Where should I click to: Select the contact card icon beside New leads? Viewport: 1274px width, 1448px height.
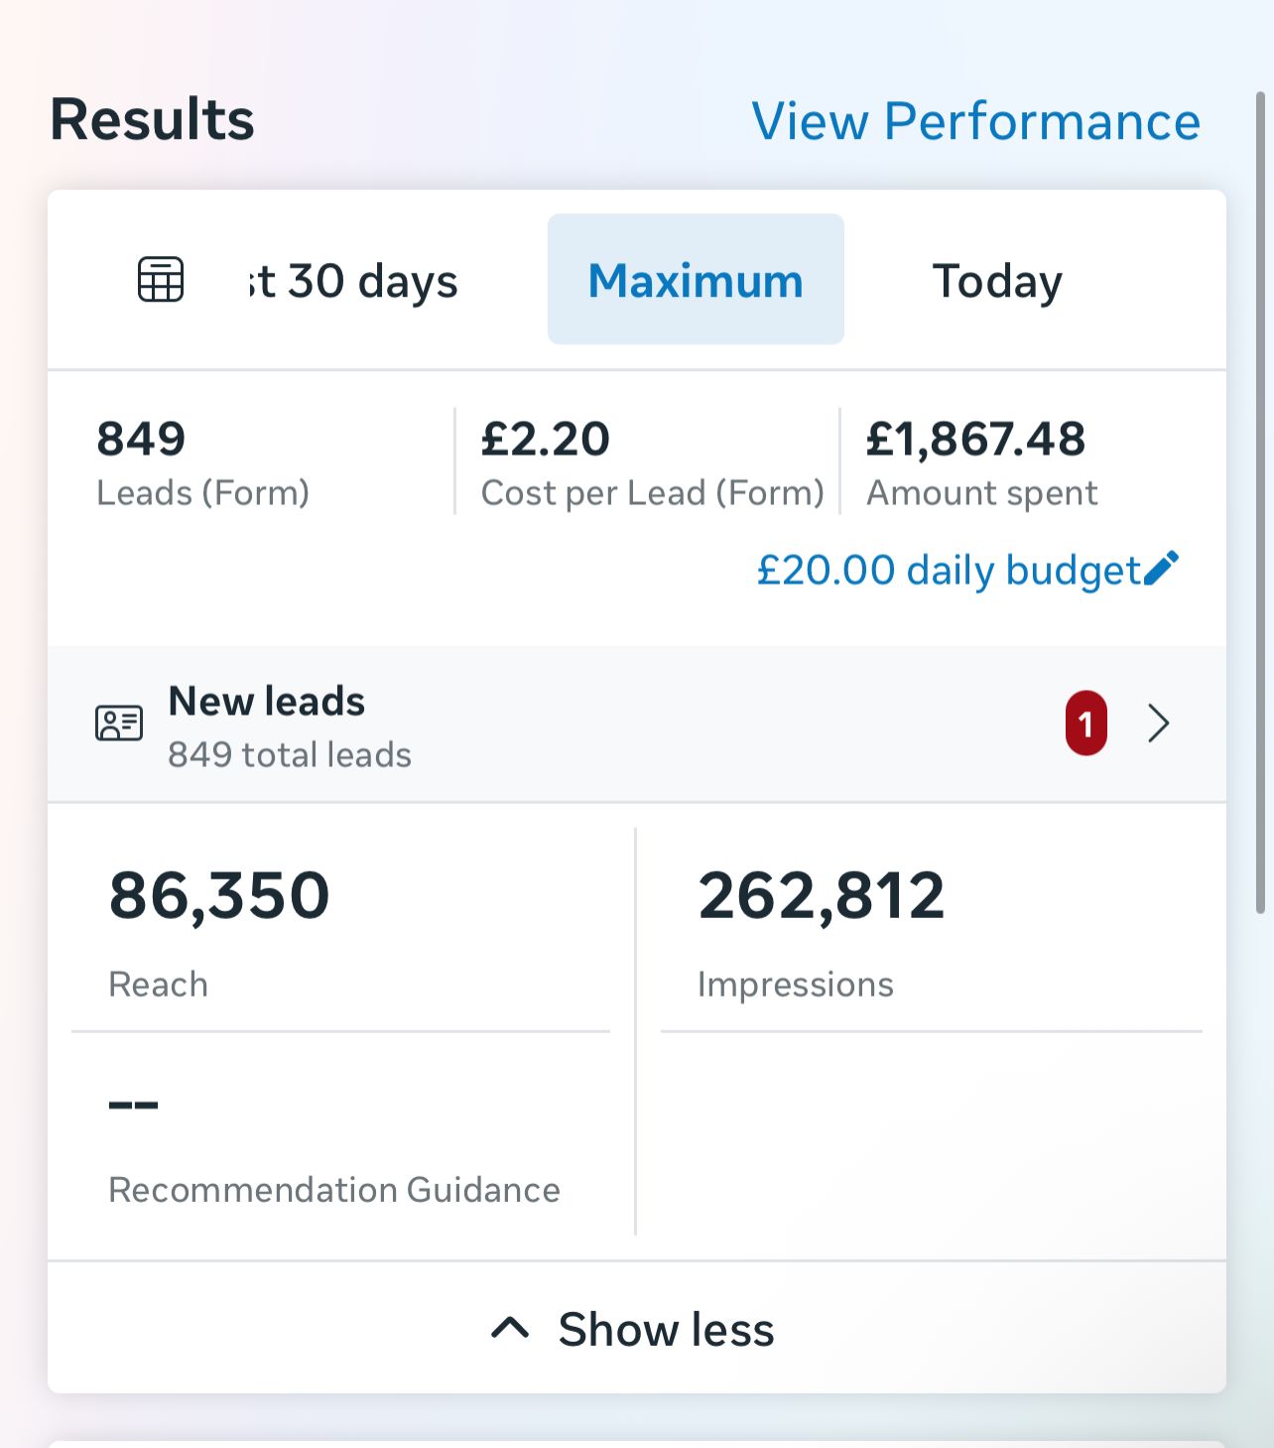tap(118, 724)
